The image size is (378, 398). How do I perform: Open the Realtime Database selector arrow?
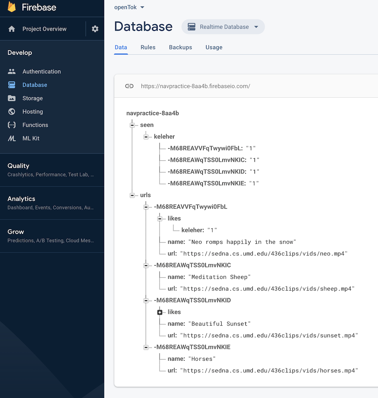(x=256, y=27)
